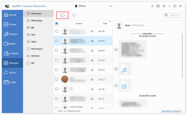The width and height of the screenshot is (187, 115).
Task: Select WhatsApp message category
Action: [x=38, y=21]
